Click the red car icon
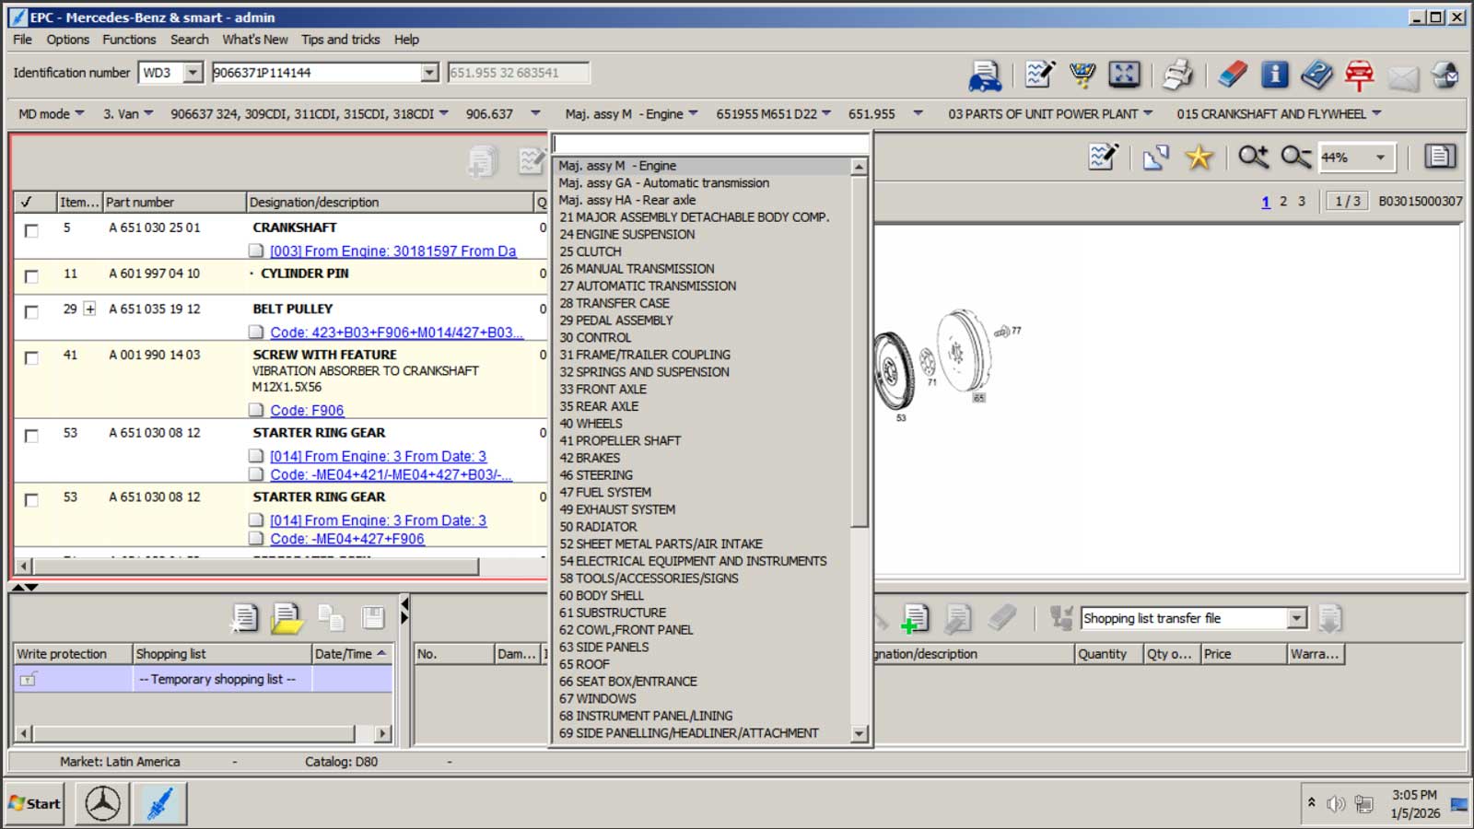1474x829 pixels. tap(1359, 75)
